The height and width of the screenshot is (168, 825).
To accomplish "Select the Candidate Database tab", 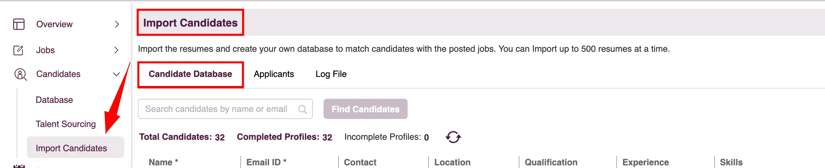I will tap(190, 74).
